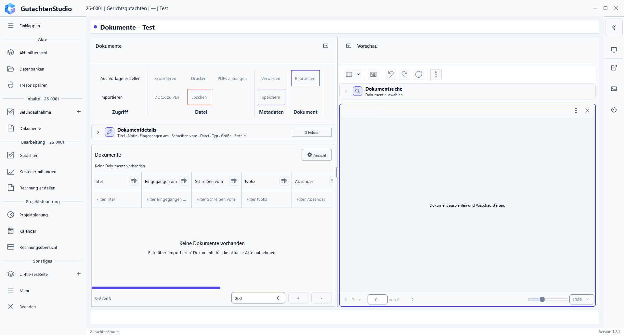
Task: Add new Befundaufnahme with plus icon
Action: [79, 112]
